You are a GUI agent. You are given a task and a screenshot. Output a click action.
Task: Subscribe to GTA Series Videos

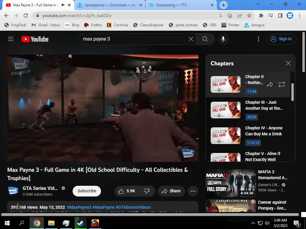[87, 191]
